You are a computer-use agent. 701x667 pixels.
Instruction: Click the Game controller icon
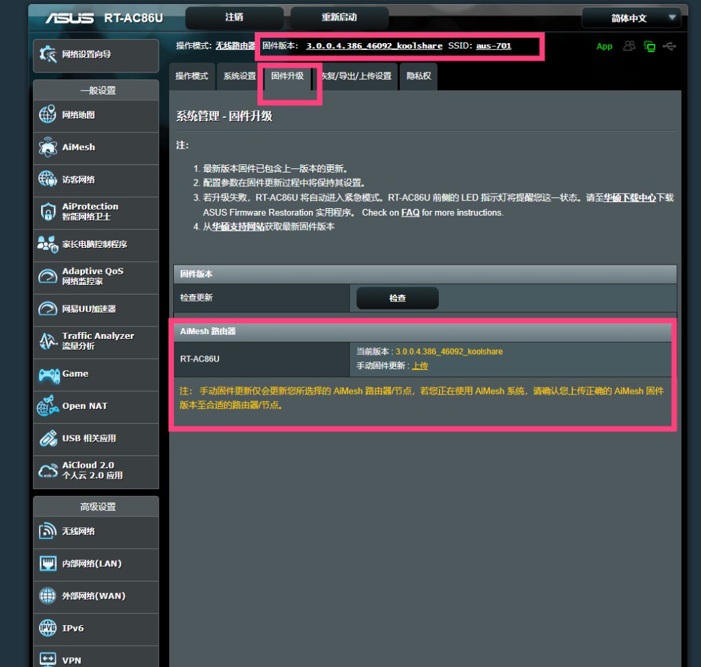tap(48, 374)
